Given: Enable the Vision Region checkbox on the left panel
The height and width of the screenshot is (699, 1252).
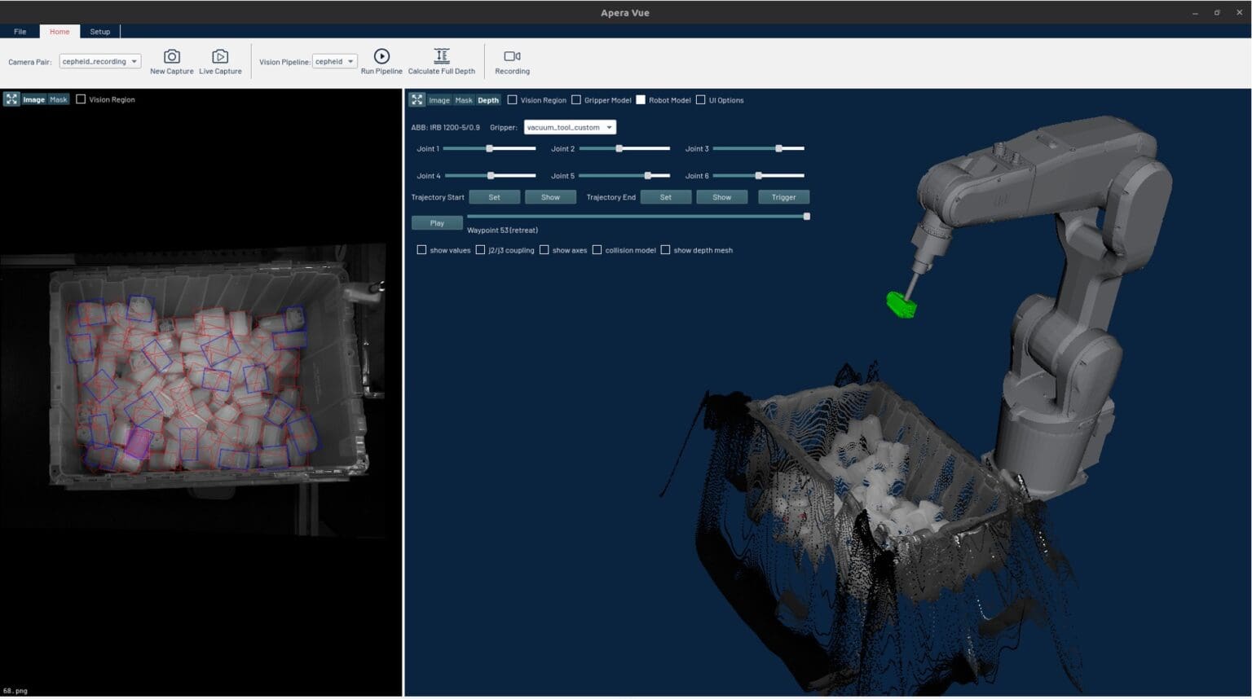Looking at the screenshot, I should tap(80, 99).
